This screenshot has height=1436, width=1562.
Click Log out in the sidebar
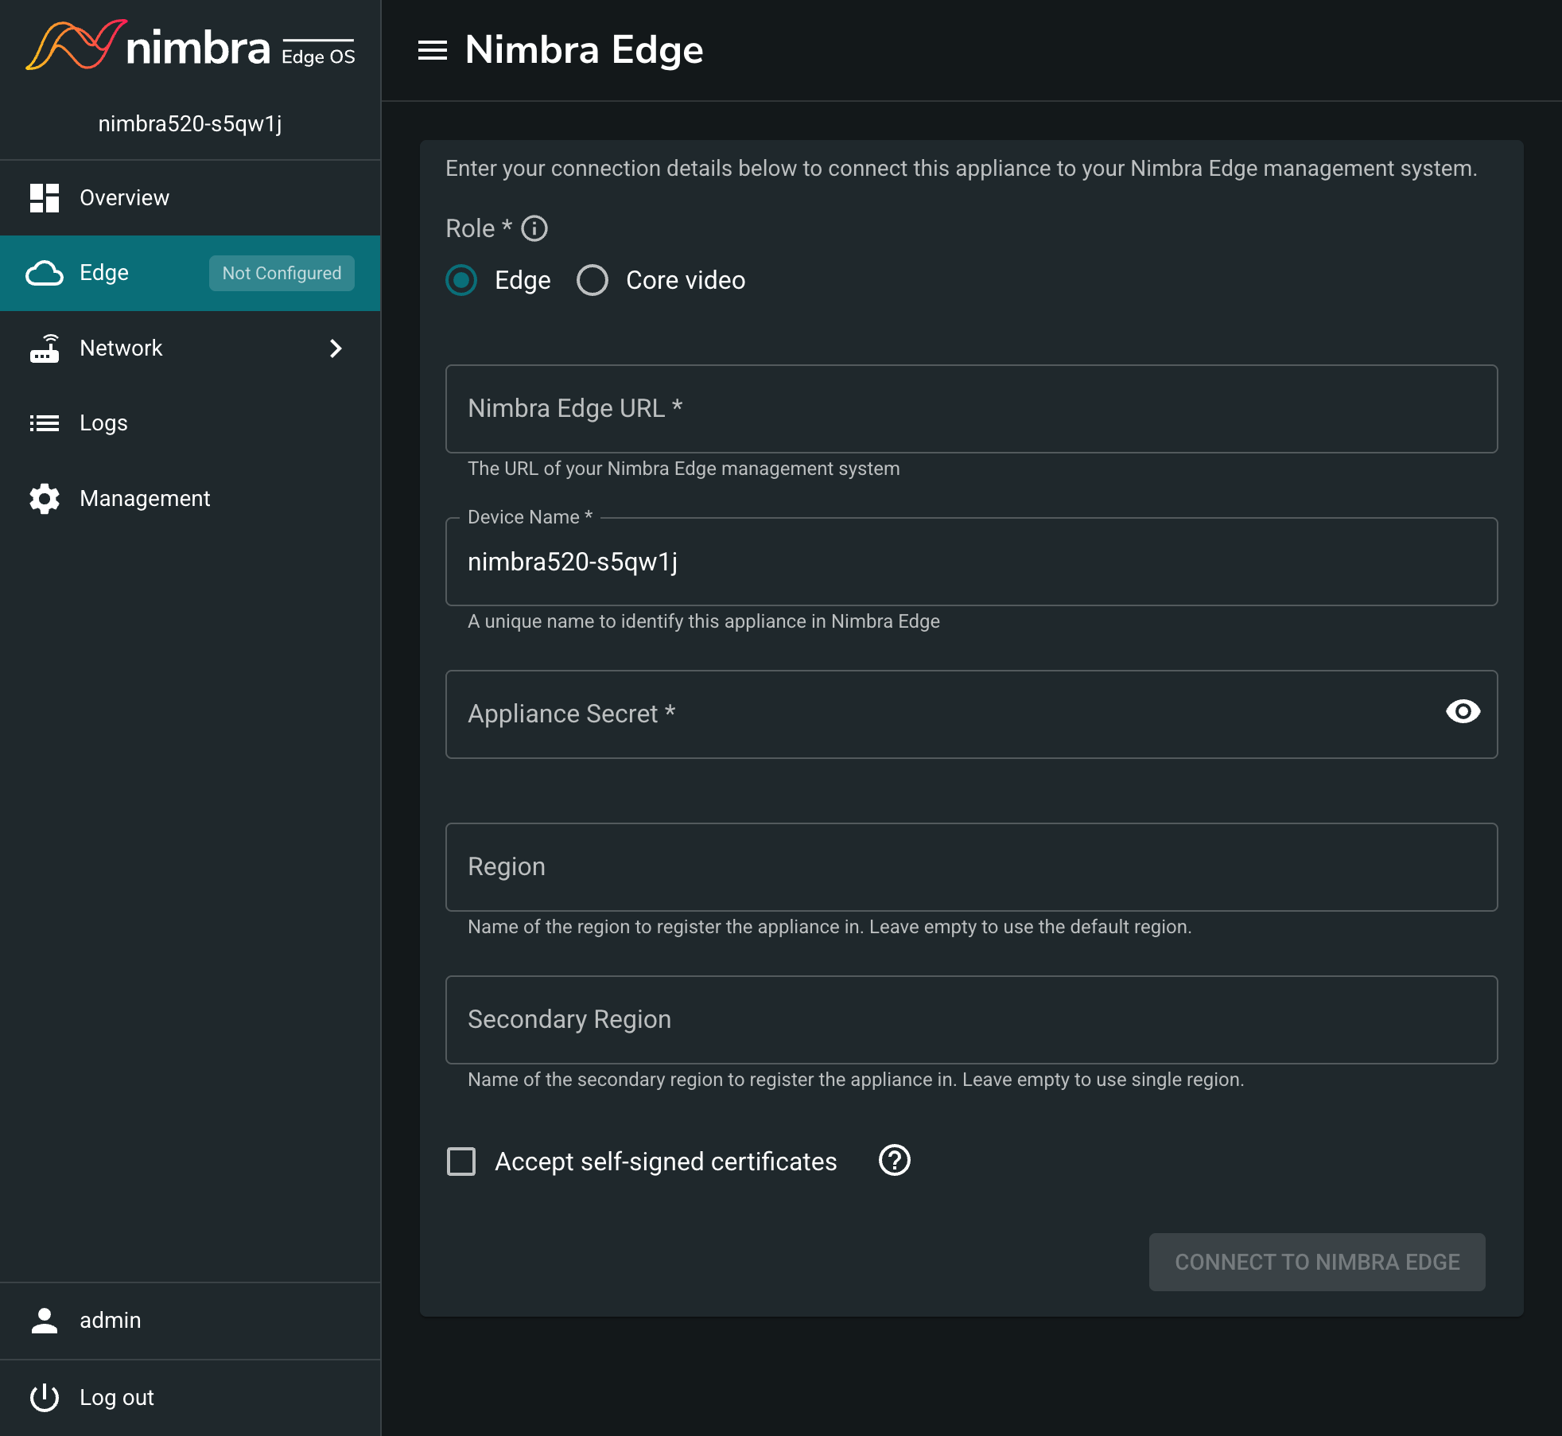coord(190,1398)
